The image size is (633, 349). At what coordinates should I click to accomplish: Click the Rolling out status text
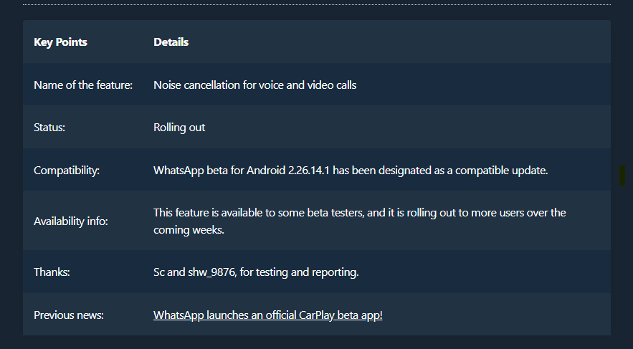179,128
